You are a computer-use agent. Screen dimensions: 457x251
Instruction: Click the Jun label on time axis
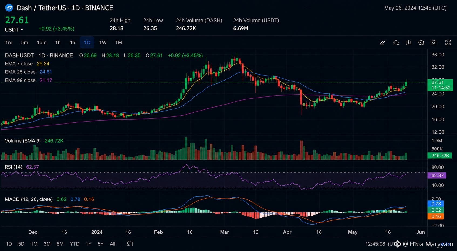tap(421, 232)
